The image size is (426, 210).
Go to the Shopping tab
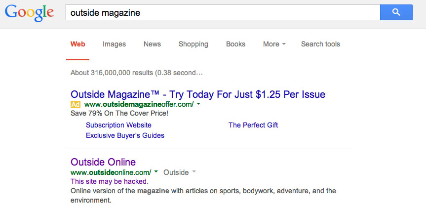(193, 44)
